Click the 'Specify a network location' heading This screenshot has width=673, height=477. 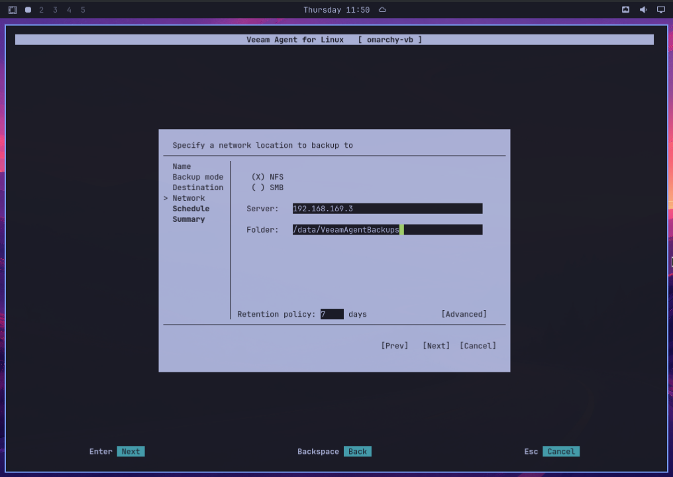coord(263,146)
